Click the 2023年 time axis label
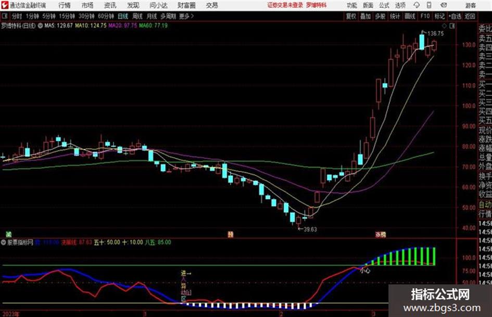The width and height of the screenshot is (492, 317). pyautogui.click(x=10, y=314)
